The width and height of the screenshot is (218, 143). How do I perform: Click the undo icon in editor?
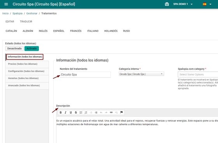point(101,112)
